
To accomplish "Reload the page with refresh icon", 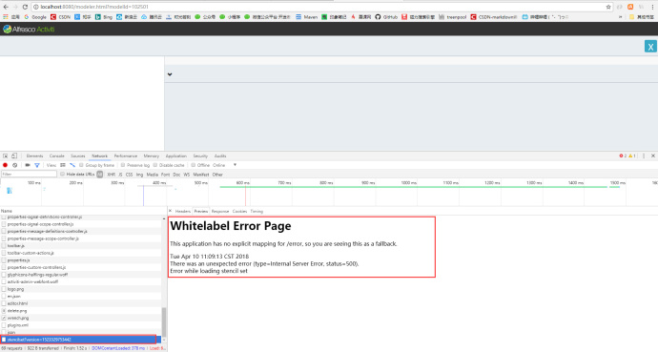I will (x=25, y=7).
